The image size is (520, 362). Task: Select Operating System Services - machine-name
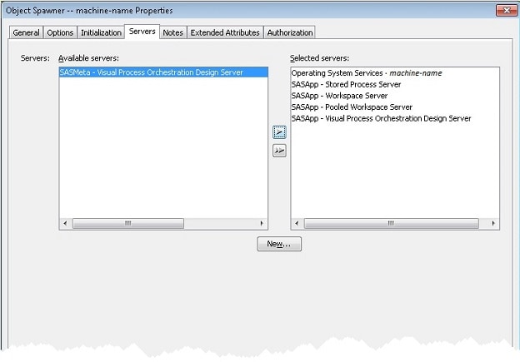click(x=395, y=73)
